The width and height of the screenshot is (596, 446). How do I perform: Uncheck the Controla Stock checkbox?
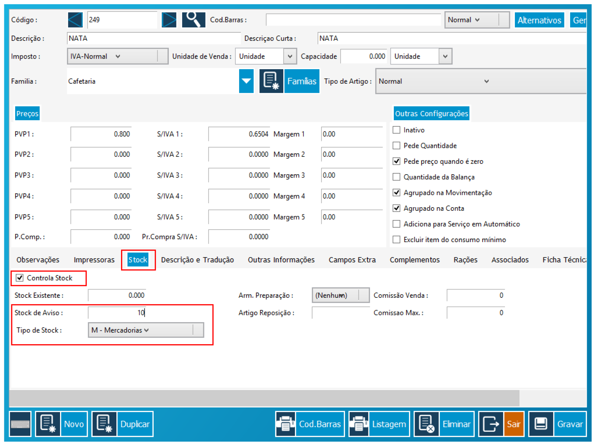click(x=20, y=278)
